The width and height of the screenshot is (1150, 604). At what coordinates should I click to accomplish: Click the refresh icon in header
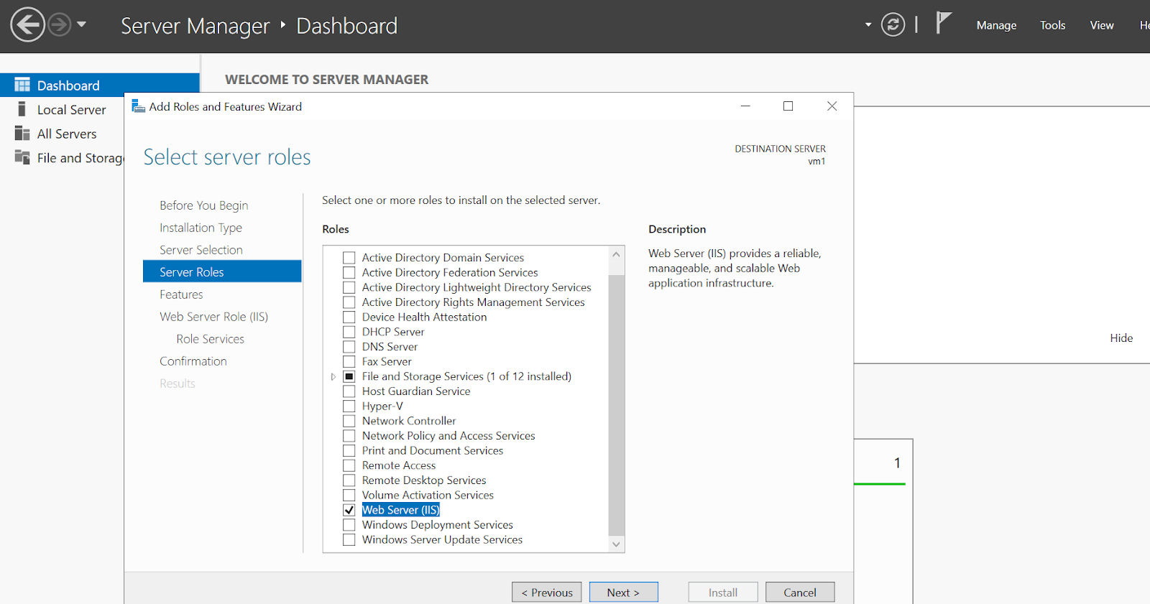893,25
